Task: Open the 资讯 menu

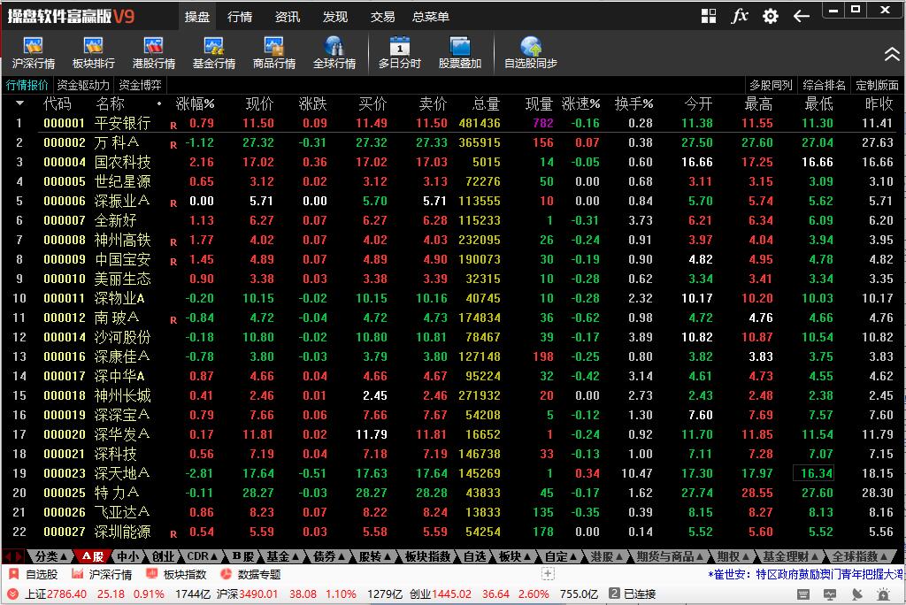Action: [288, 17]
